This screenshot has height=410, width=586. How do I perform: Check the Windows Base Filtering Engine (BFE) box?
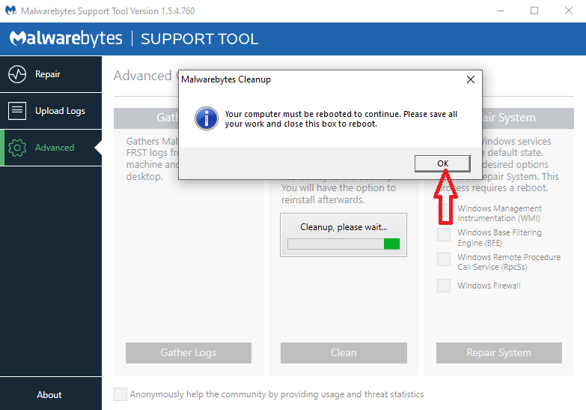coord(444,235)
